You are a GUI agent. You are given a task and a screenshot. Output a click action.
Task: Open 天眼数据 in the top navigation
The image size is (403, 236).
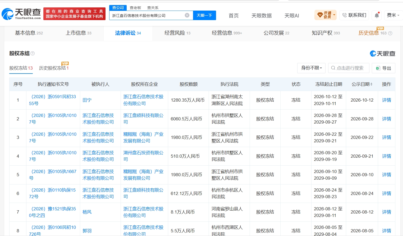[262, 16]
